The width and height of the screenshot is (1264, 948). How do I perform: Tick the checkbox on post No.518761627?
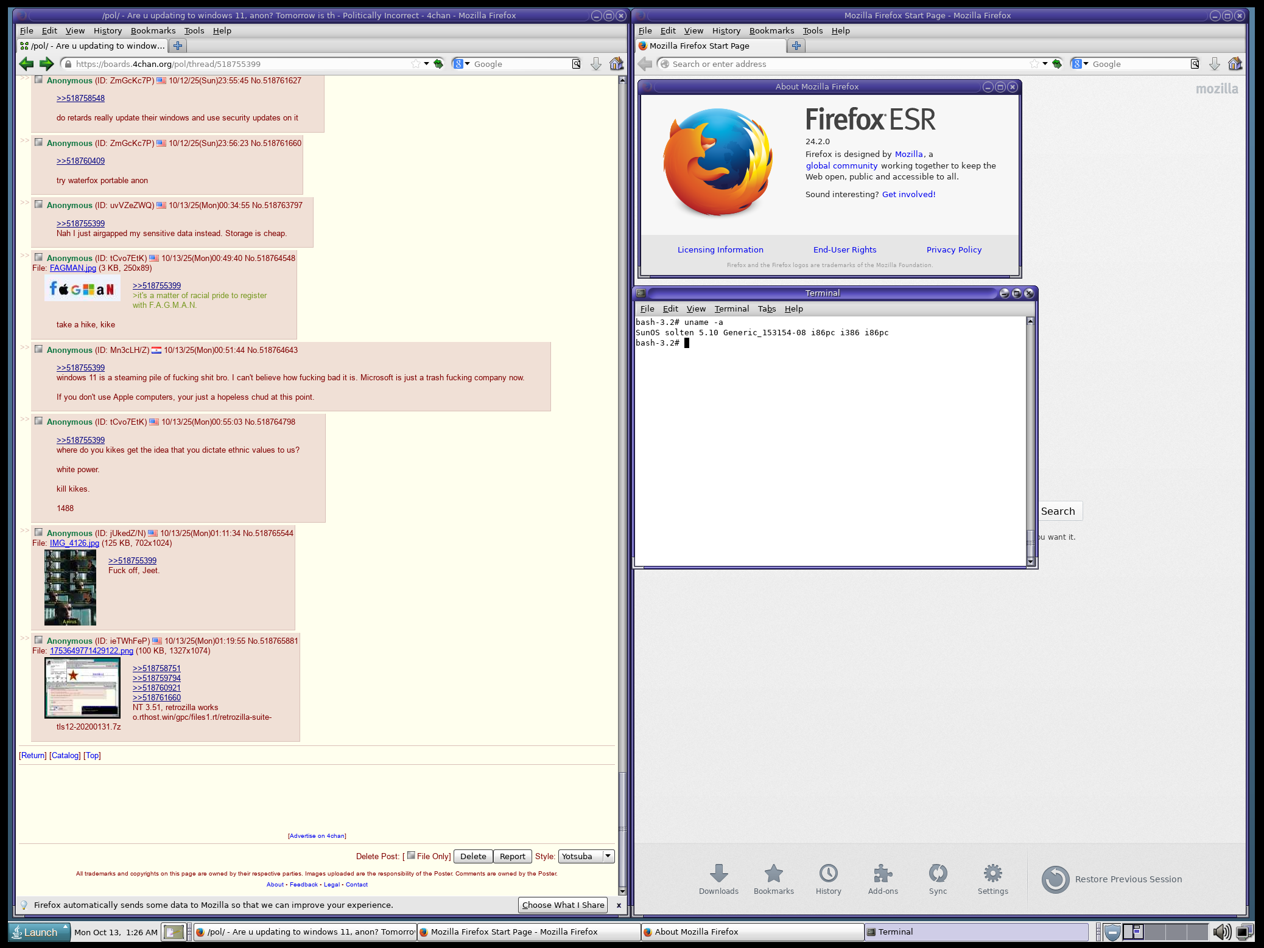pyautogui.click(x=38, y=80)
